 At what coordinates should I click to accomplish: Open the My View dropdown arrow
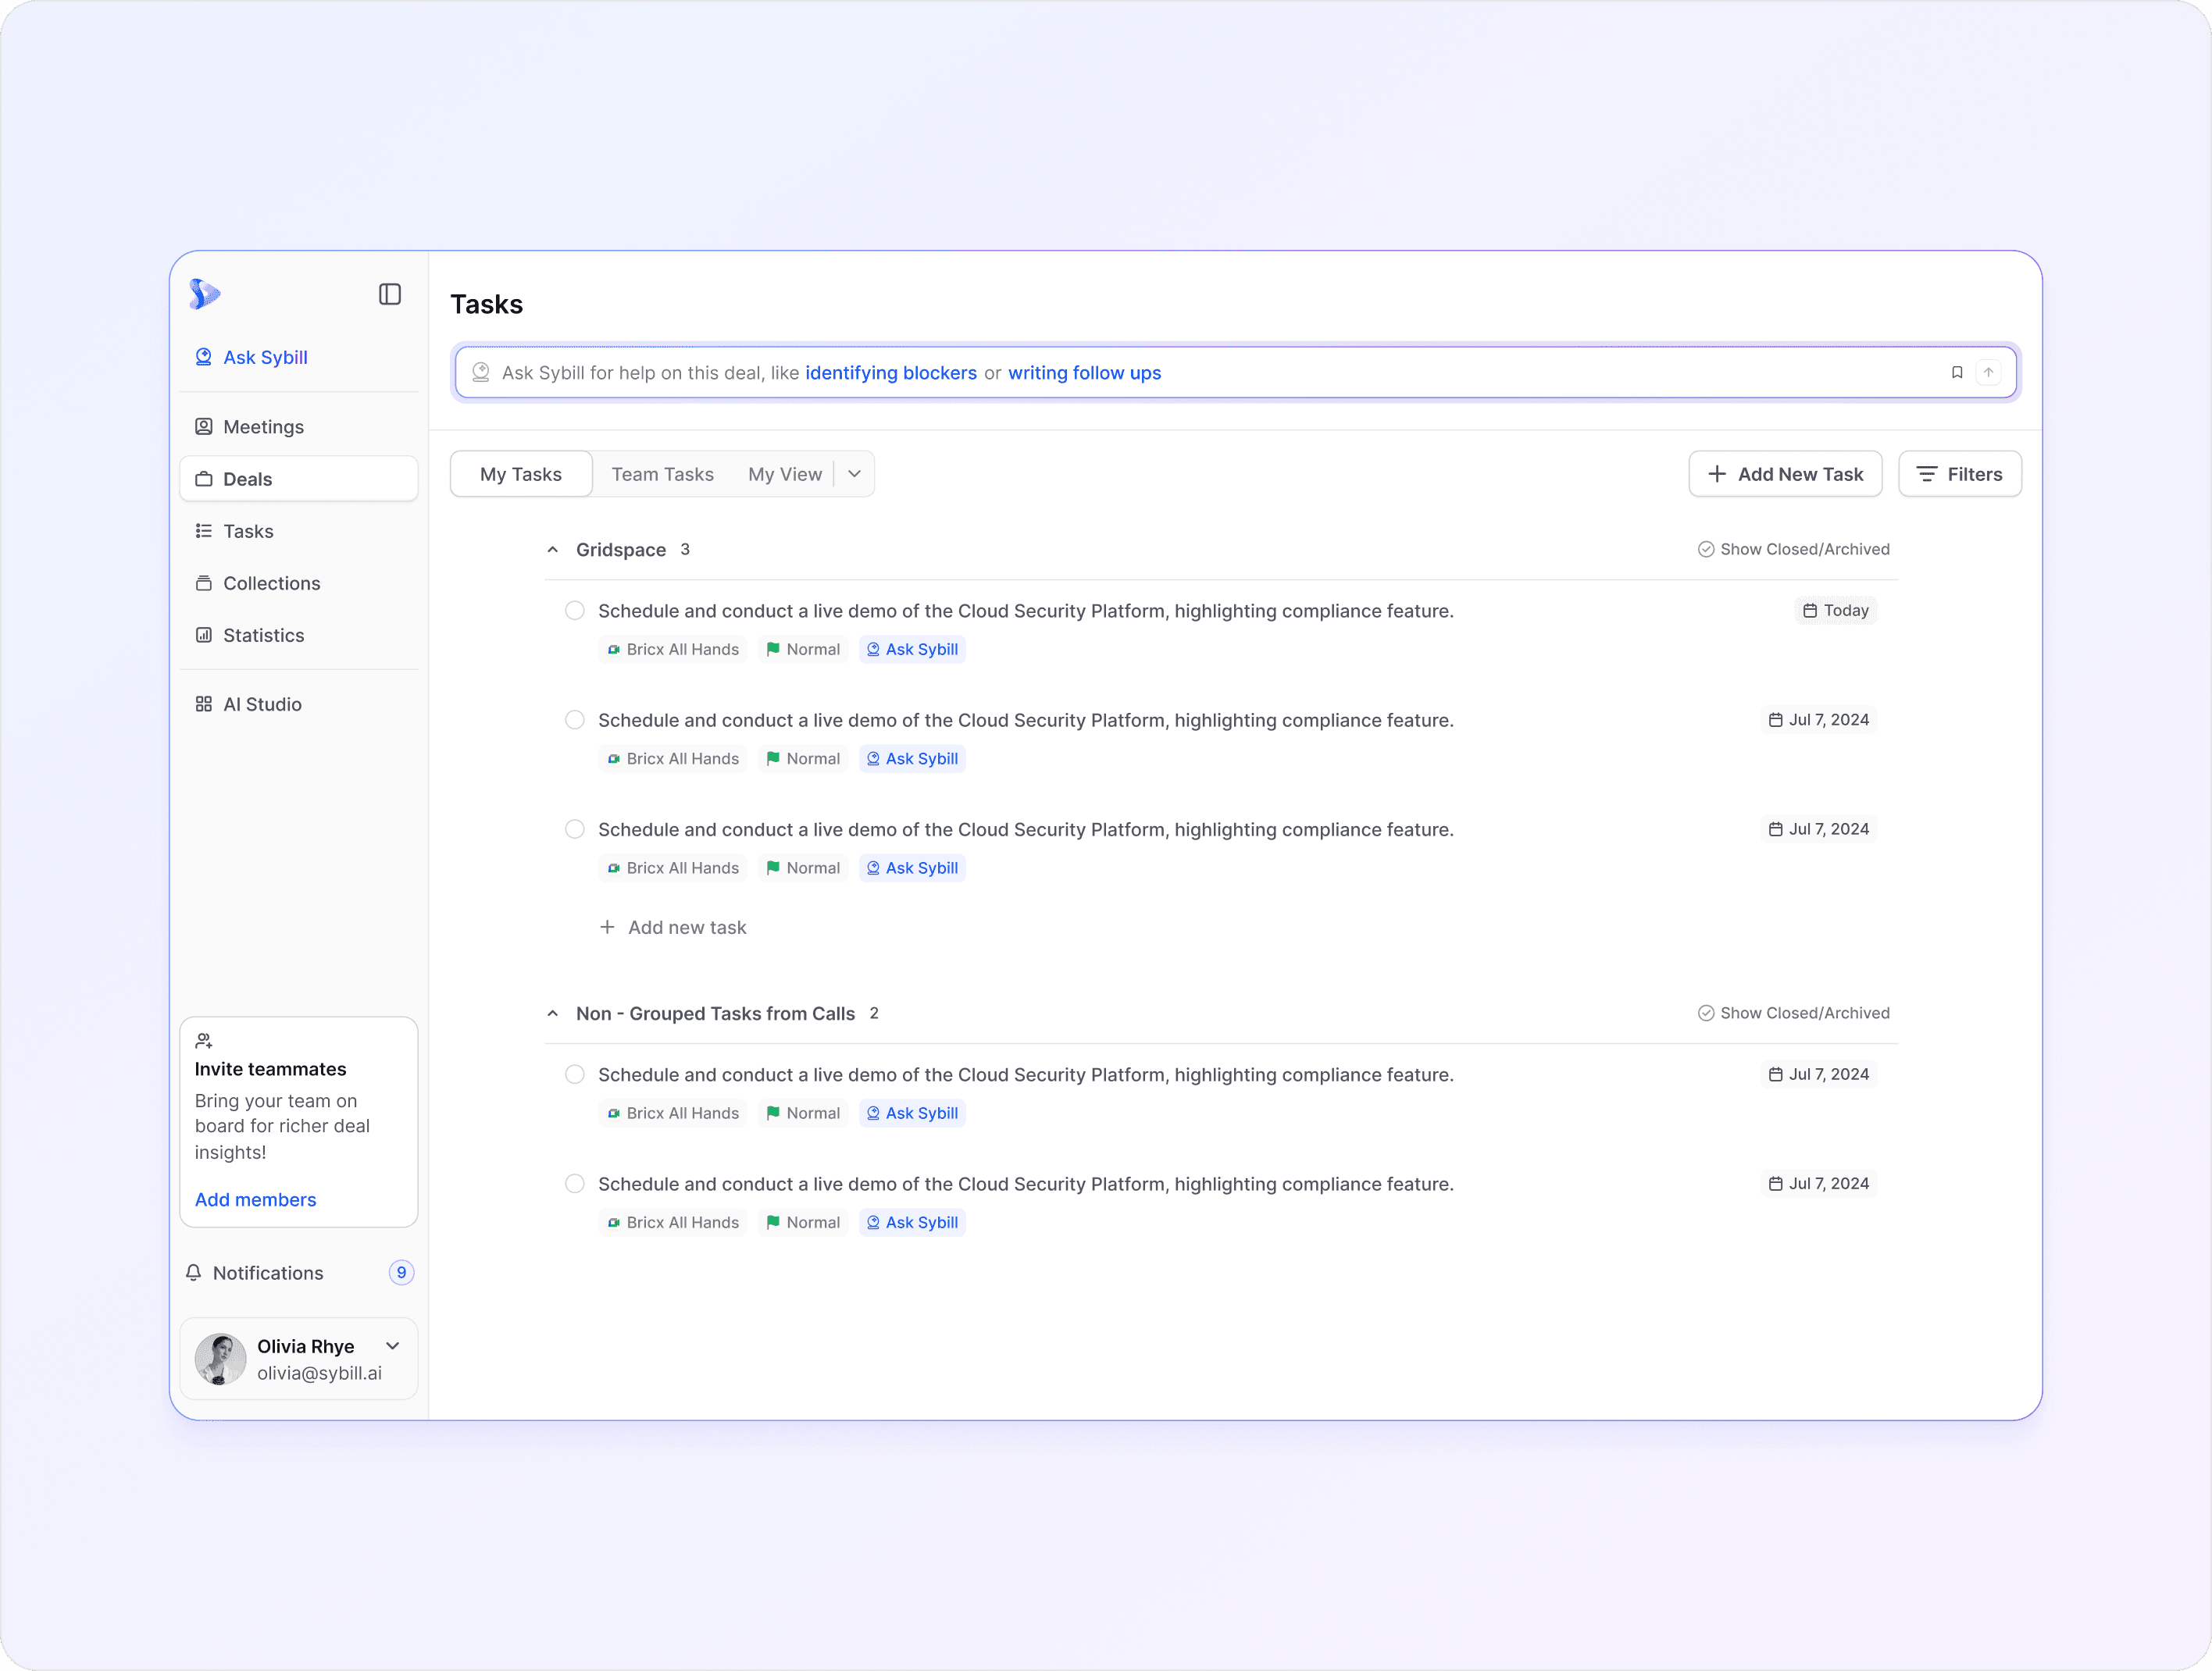click(x=855, y=474)
